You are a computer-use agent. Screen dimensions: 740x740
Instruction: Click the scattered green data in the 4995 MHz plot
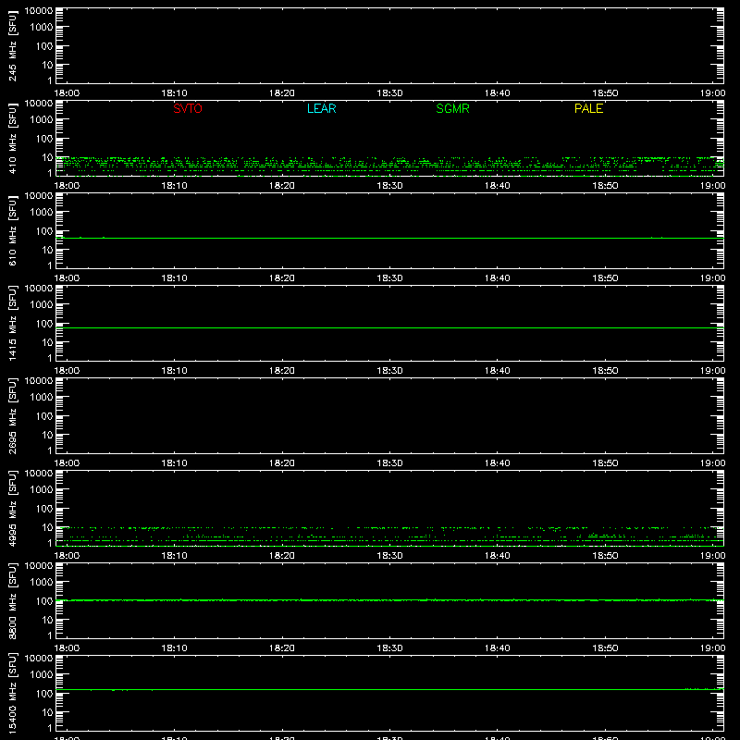click(x=389, y=536)
